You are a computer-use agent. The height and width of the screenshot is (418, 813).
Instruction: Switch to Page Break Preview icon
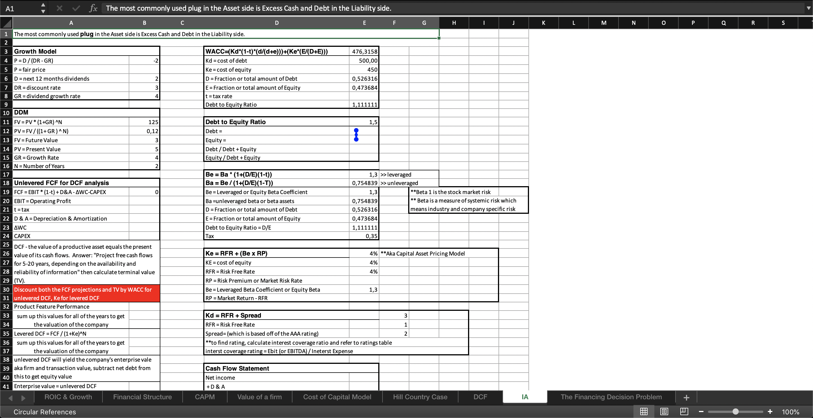point(684,412)
